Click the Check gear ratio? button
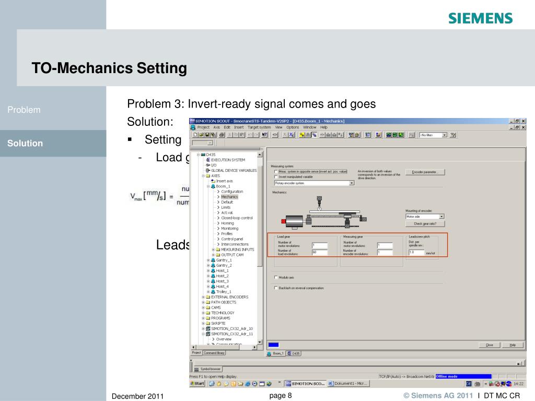Screen dimensions: 535x401 tap(425, 224)
